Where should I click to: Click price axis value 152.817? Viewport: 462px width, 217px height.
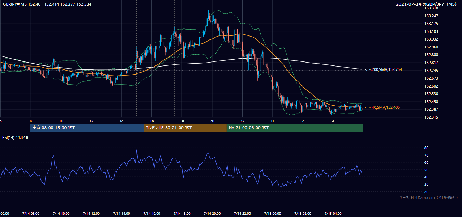pyautogui.click(x=431, y=63)
